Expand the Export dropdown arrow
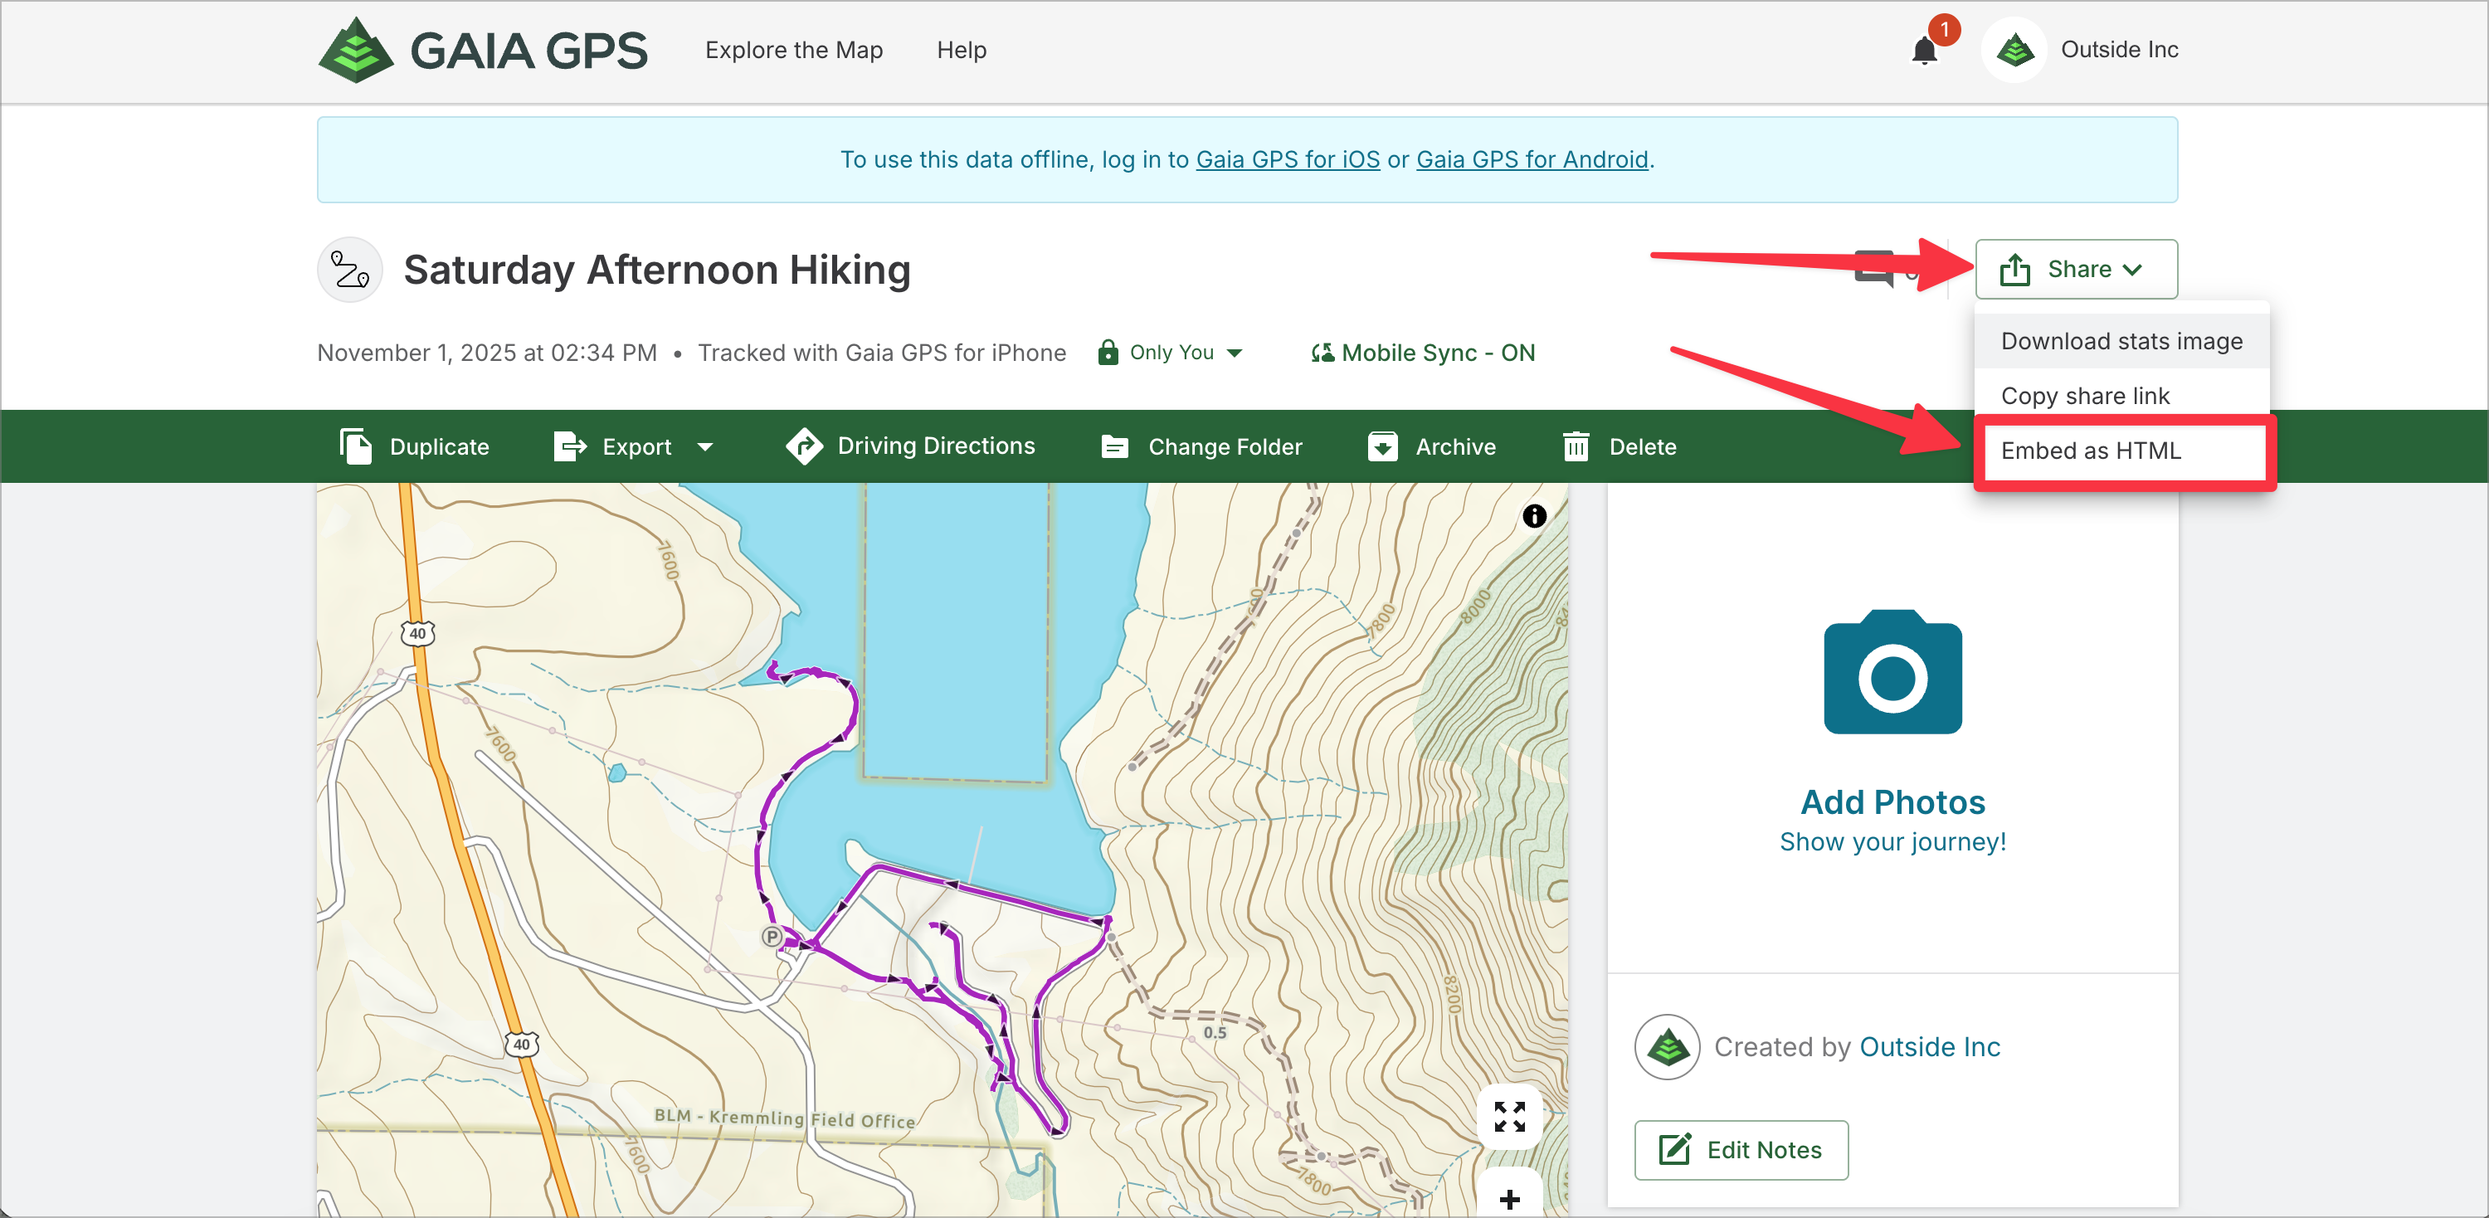Screen dimensions: 2489x1218 pos(705,446)
